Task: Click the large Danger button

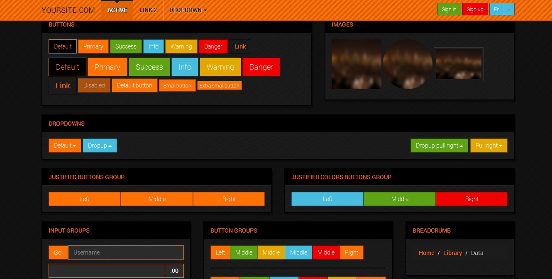Action: (261, 67)
